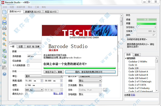This screenshot has width=161, height=106.
Task: Click the Save floppy disk icon
Action: click(x=4, y=23)
